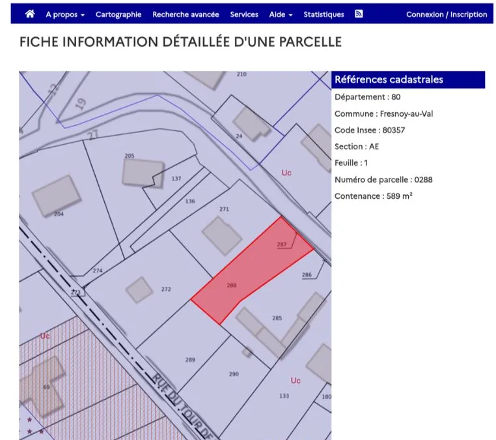Viewport: 496px width, 440px height.
Task: Click parcel 285 label on map
Action: [x=277, y=318]
